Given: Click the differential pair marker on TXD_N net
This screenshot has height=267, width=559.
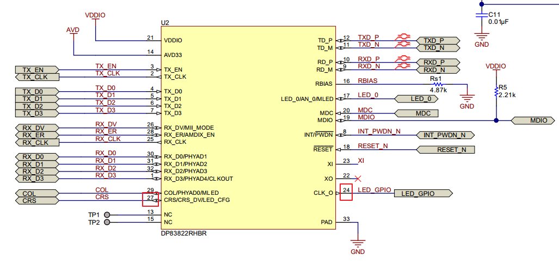Looking at the screenshot, I should (x=403, y=44).
